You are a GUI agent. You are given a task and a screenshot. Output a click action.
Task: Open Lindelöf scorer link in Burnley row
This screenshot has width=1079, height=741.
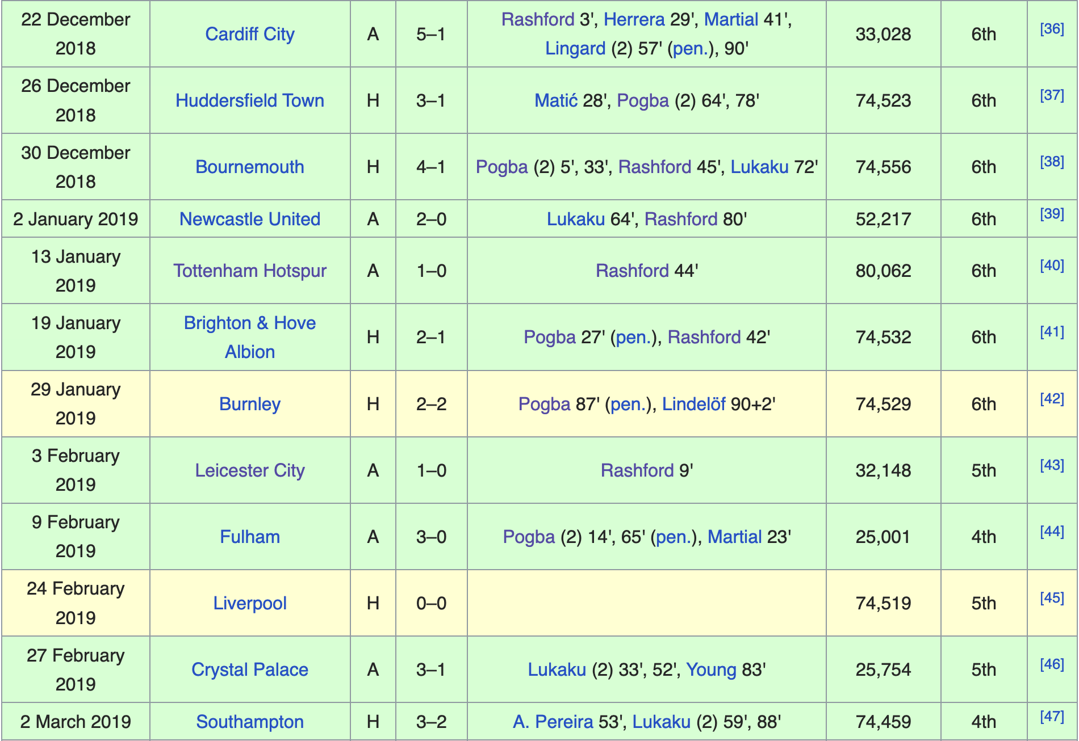[x=694, y=404]
